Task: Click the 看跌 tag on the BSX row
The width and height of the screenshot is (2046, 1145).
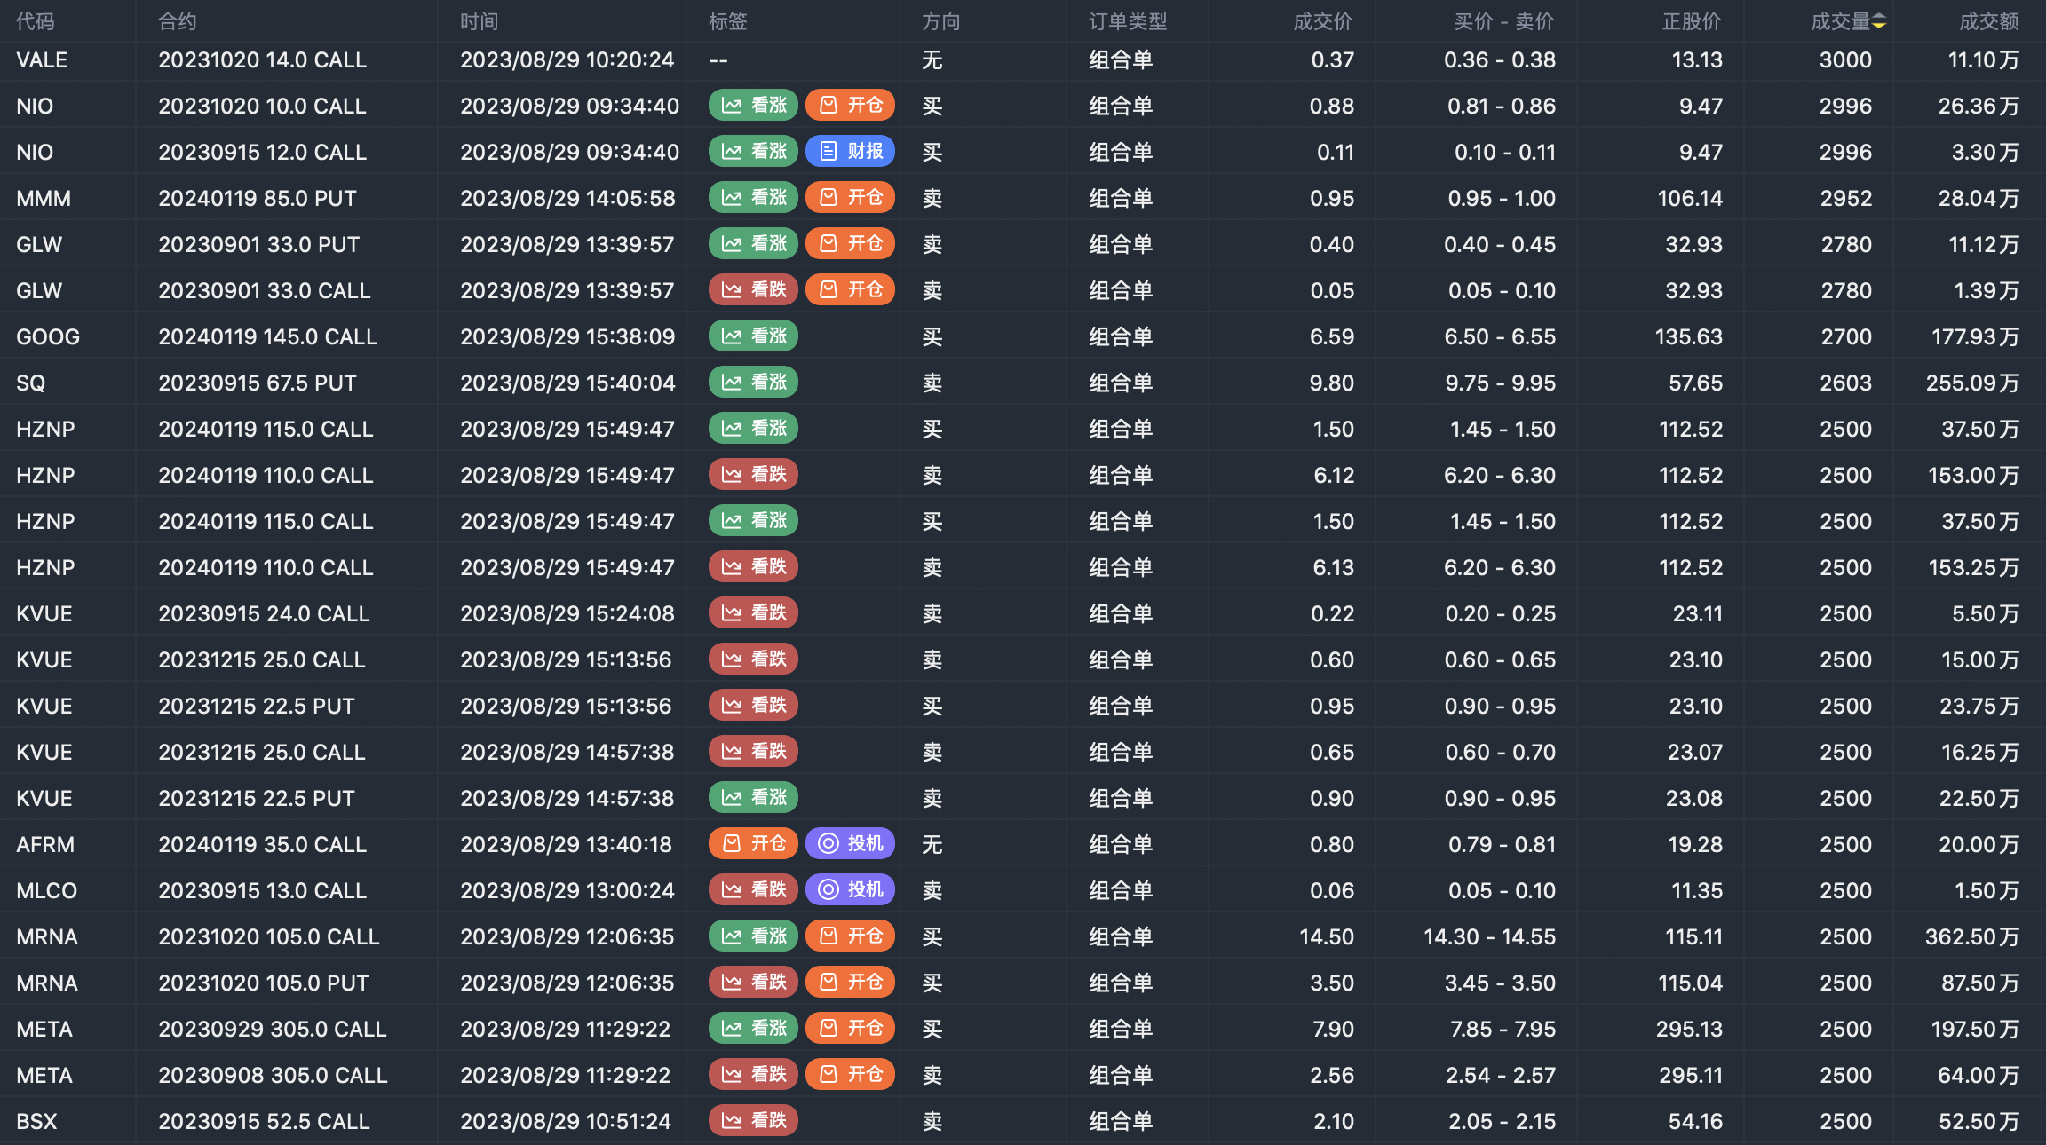Action: [753, 1121]
